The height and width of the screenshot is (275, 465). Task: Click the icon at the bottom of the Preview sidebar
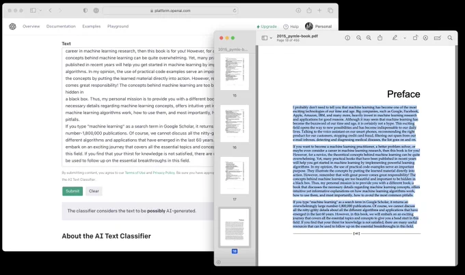point(219,262)
